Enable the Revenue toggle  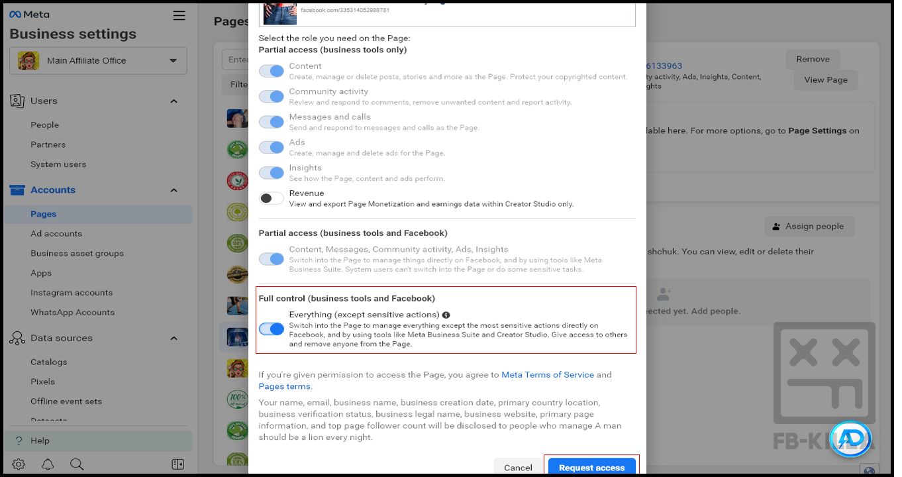pos(271,198)
